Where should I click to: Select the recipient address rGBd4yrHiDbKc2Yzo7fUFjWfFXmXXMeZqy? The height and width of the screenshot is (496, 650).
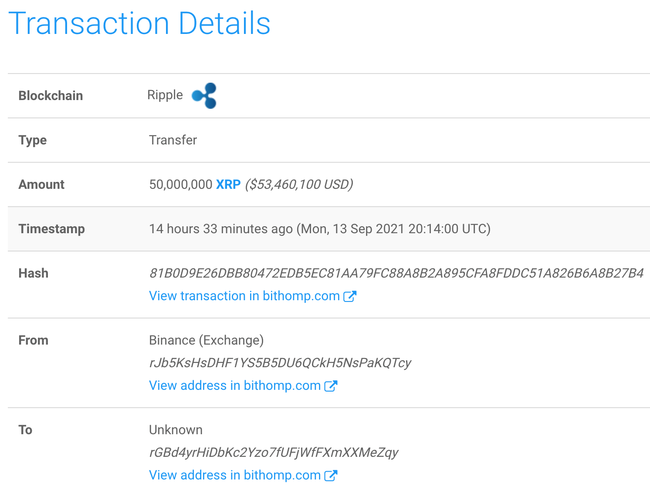click(273, 452)
